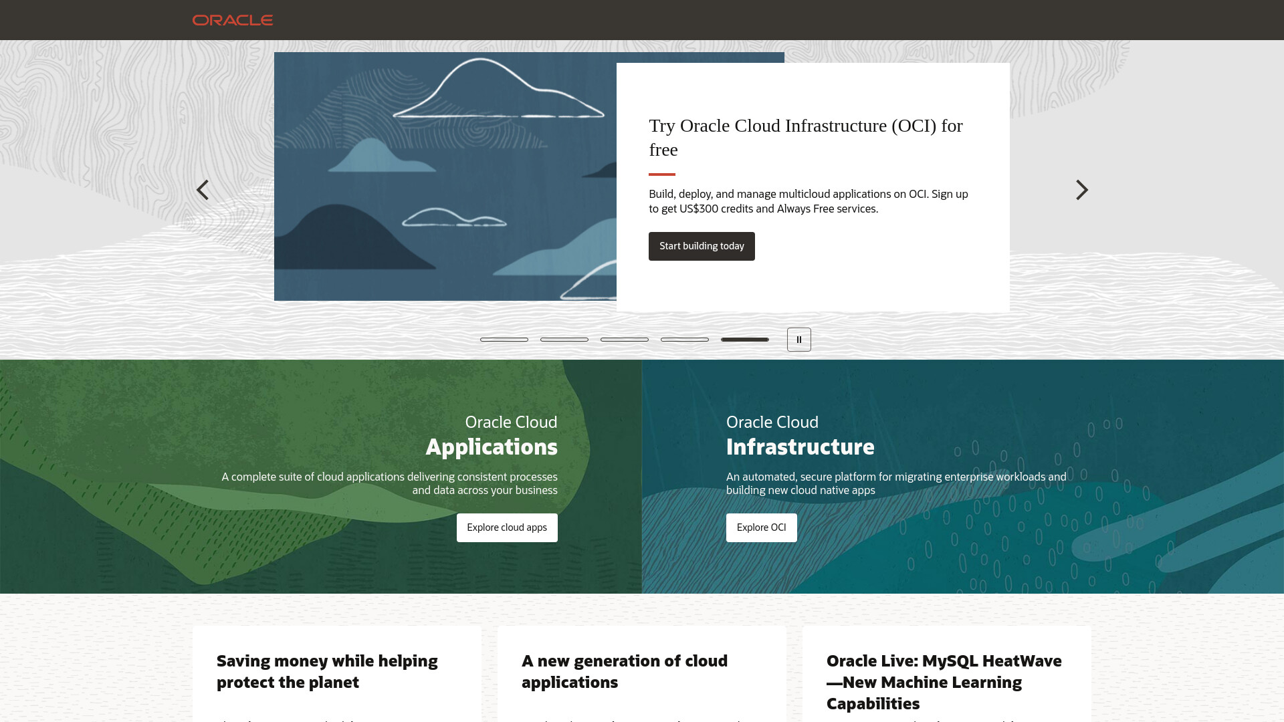Select the second carousel slide indicator
The image size is (1284, 722).
click(564, 340)
